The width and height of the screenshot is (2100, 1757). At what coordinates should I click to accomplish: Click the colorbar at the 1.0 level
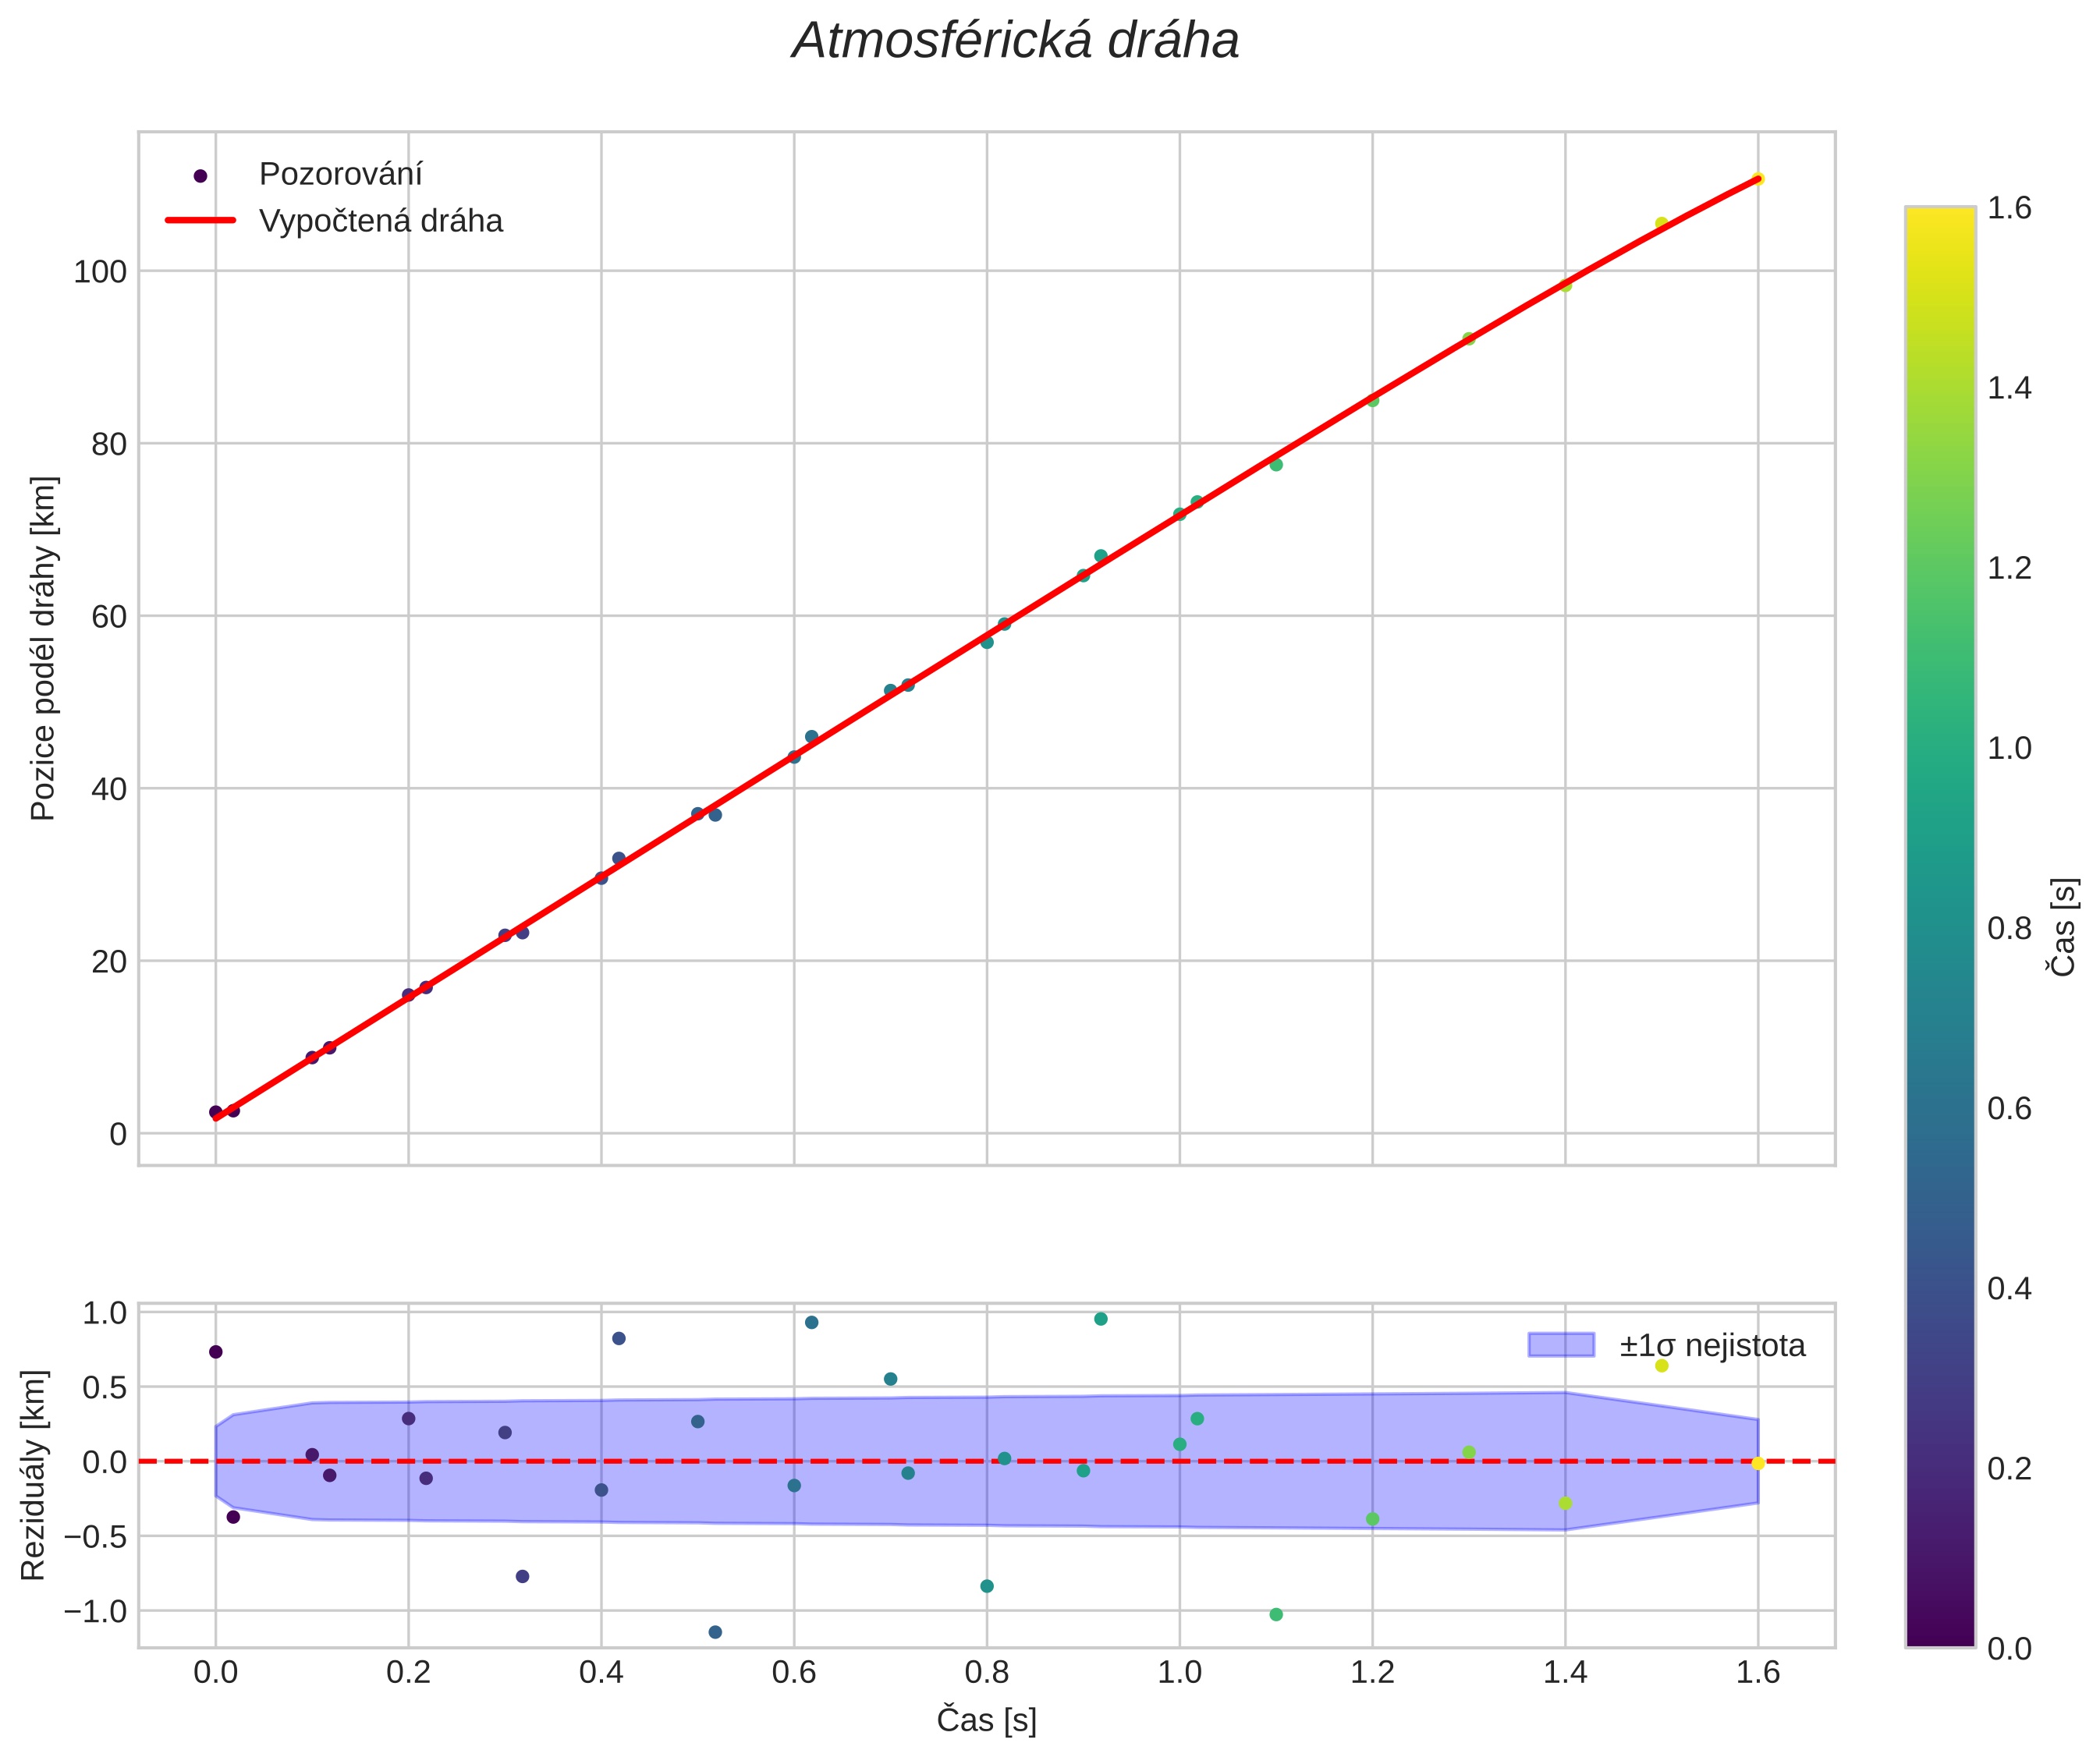point(1940,748)
